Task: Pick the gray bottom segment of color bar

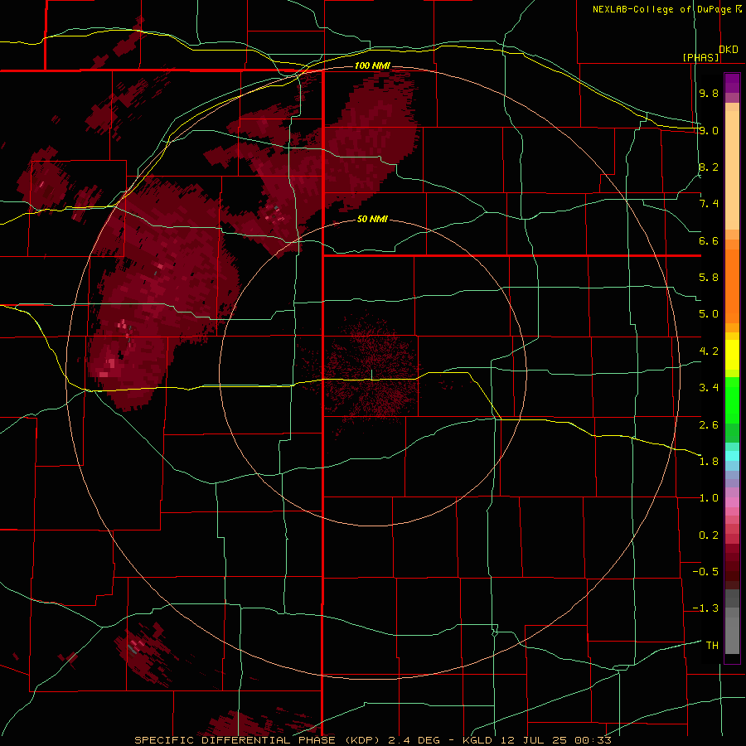Action: [x=732, y=635]
